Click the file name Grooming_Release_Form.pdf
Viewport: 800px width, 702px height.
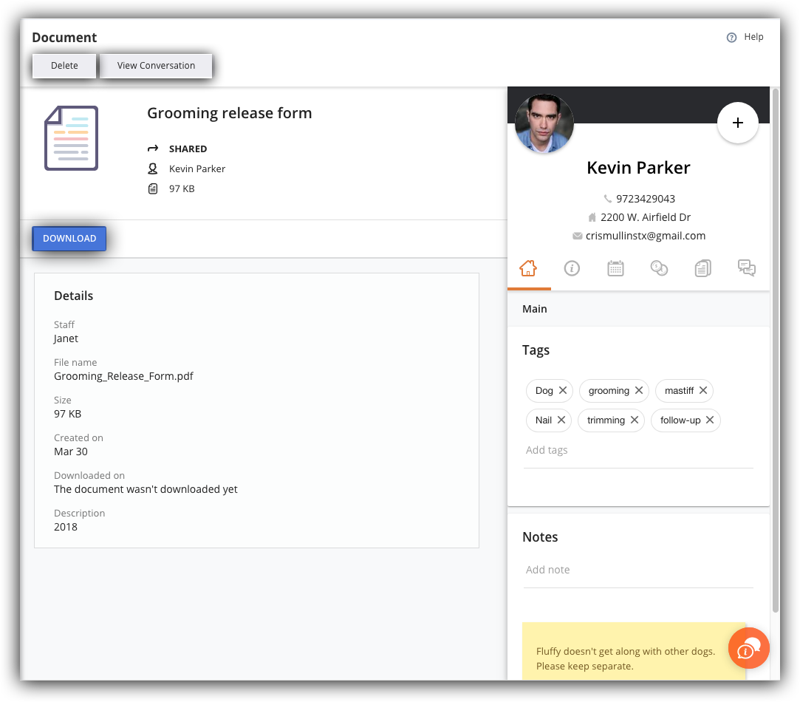point(123,376)
